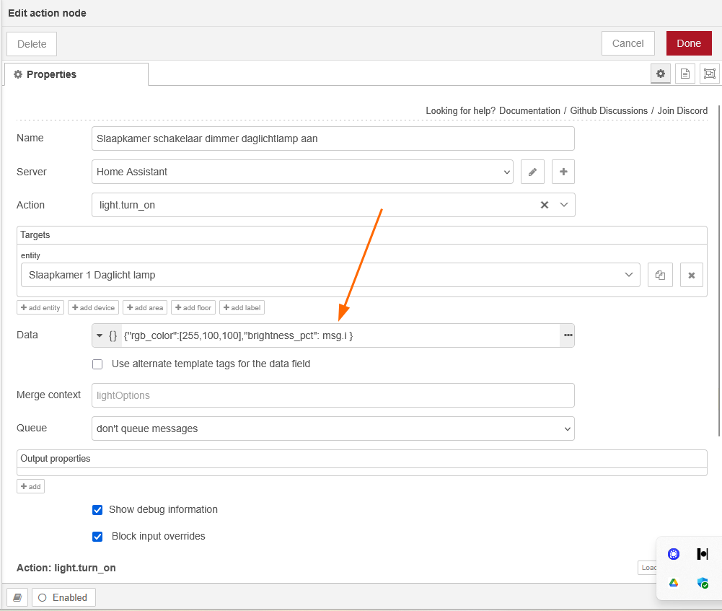Clear the light.turn_on action value
The height and width of the screenshot is (611, 722).
[545, 205]
